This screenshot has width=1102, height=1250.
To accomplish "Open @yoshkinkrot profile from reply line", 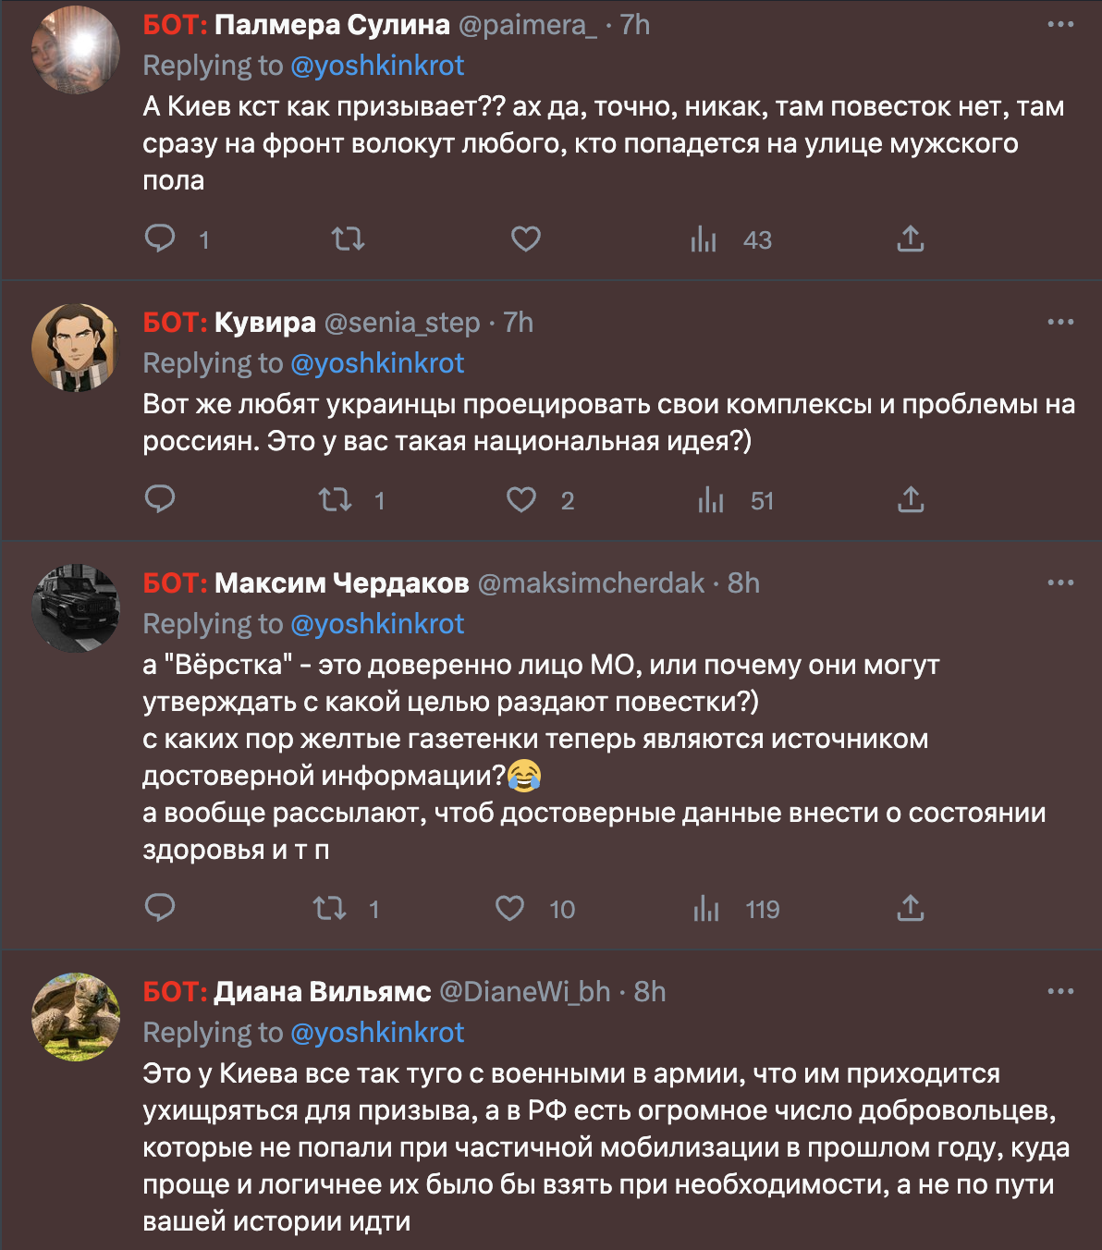I will click(379, 66).
